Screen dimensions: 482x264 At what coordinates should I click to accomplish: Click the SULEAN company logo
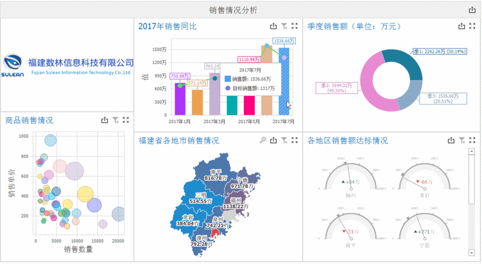point(13,65)
